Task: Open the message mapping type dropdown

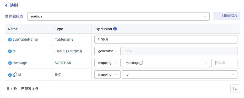Action: tap(107, 63)
